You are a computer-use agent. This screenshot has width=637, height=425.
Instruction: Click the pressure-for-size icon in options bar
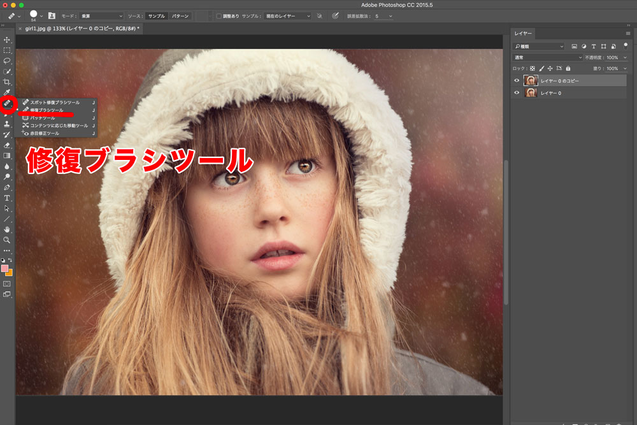(x=335, y=16)
